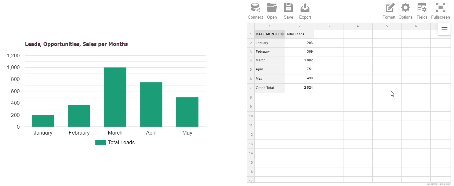Select the January row in the pivot
The width and height of the screenshot is (454, 186).
coord(270,43)
